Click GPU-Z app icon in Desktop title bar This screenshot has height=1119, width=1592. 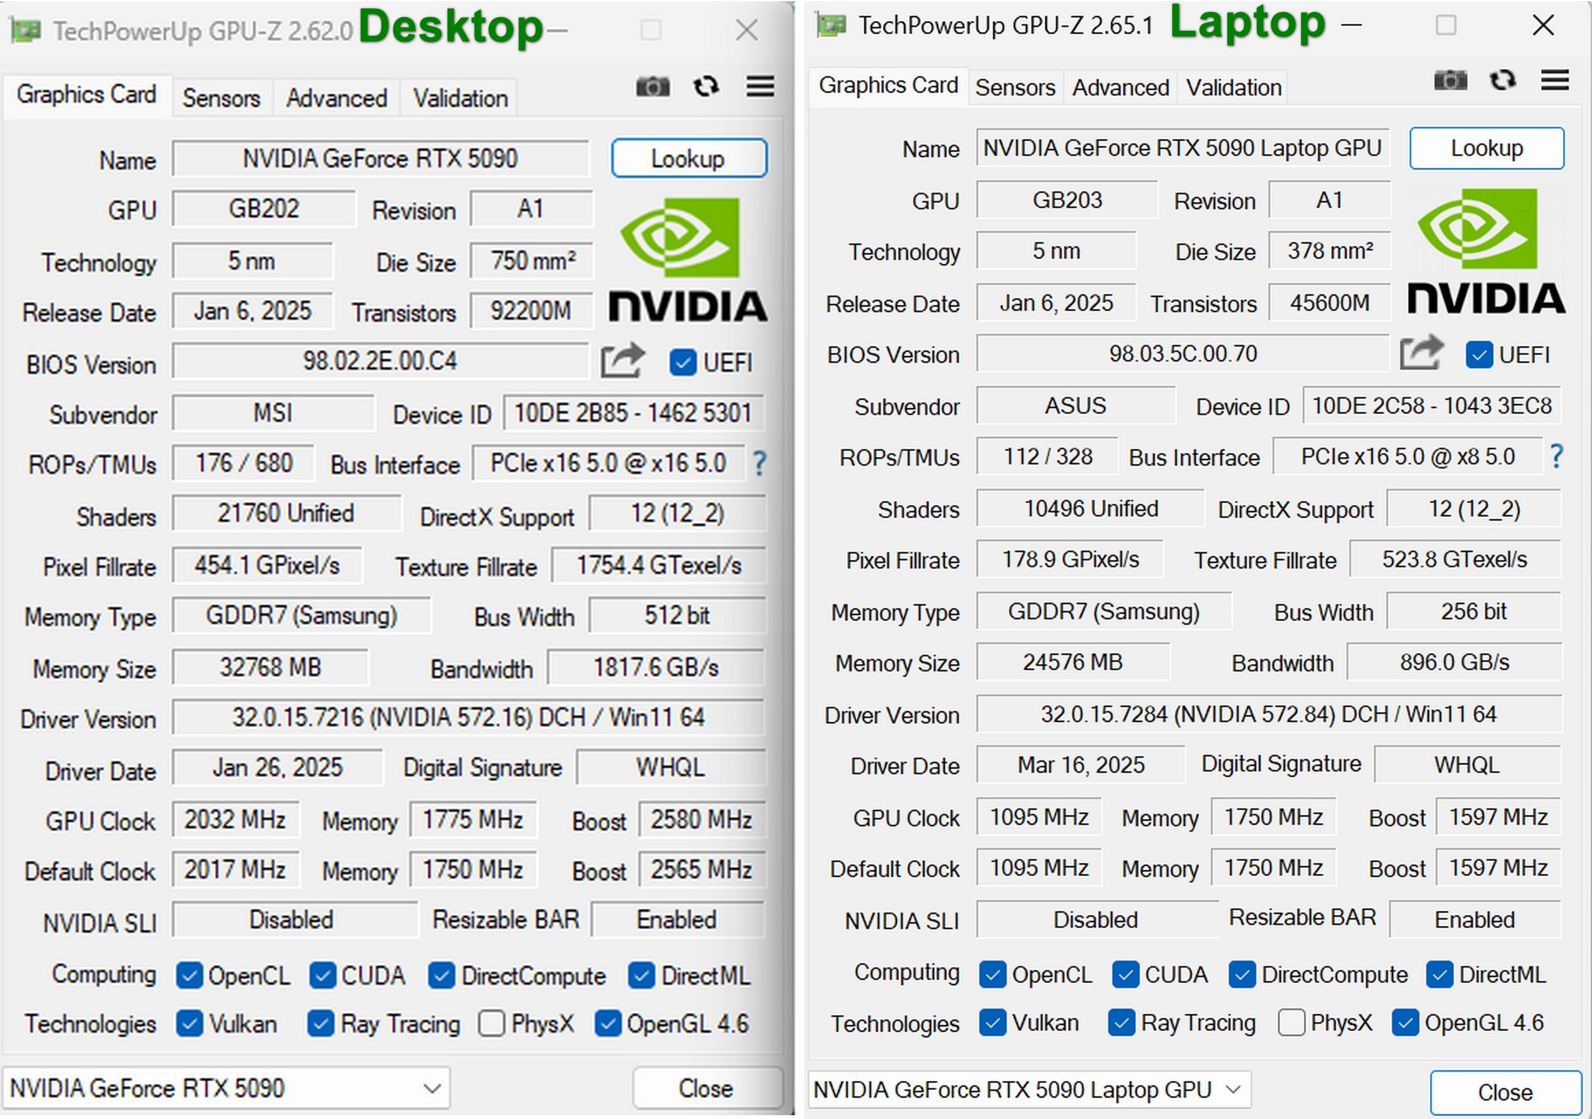tap(25, 30)
